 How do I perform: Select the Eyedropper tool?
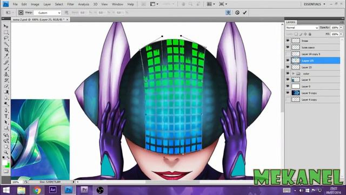point(6,56)
